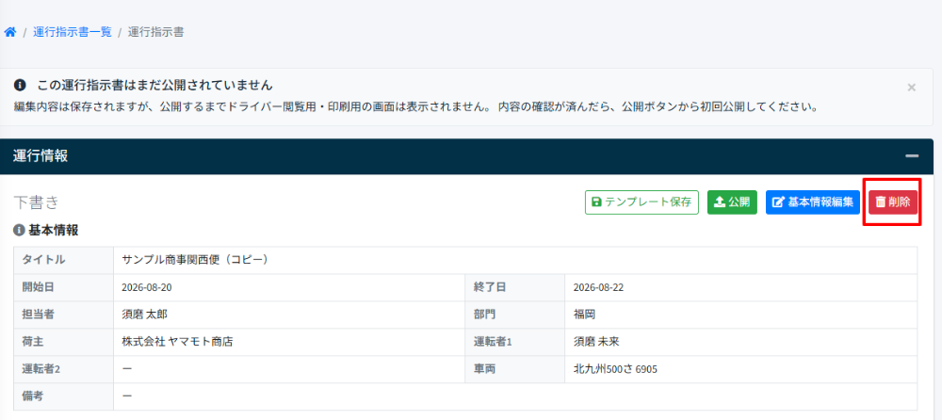
Task: Click the 終了日 label cell
Action: pyautogui.click(x=515, y=287)
